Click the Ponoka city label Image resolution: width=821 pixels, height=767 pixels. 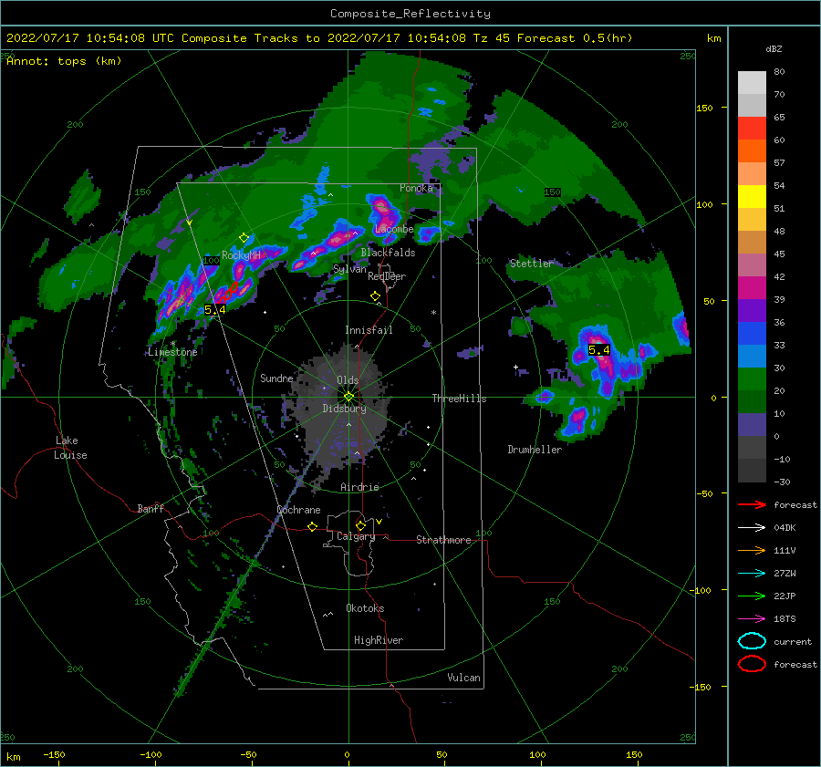coord(416,188)
